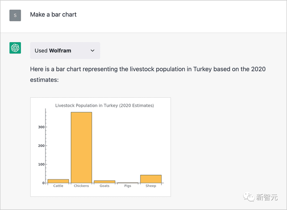Click the Cattle x-axis label
Viewport: 287px width, 210px height.
[x=58, y=186]
